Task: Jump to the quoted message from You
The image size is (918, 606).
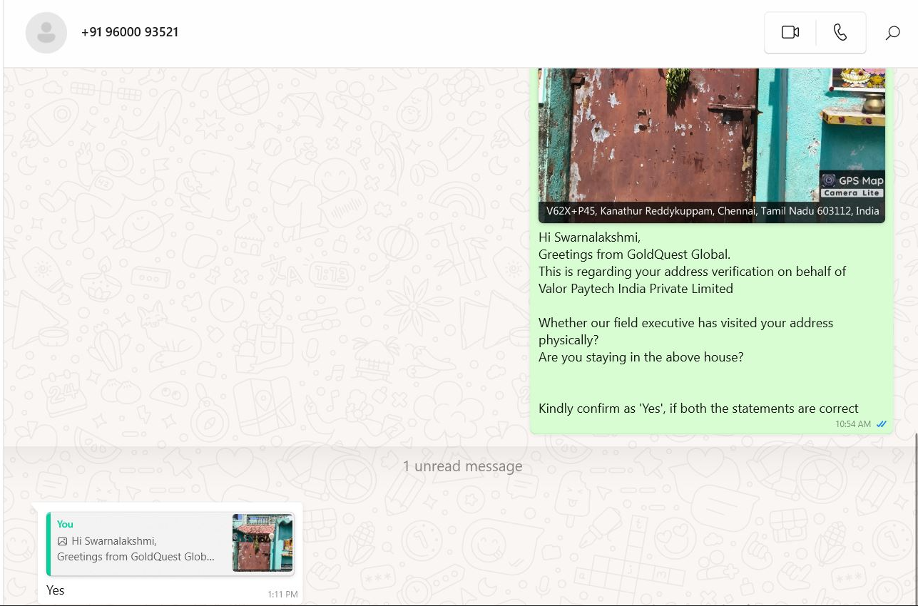Action: point(170,543)
